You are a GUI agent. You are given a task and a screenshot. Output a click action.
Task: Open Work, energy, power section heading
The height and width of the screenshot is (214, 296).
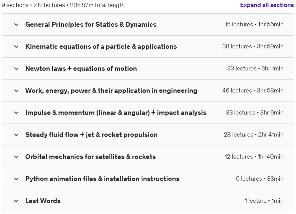coord(111,91)
